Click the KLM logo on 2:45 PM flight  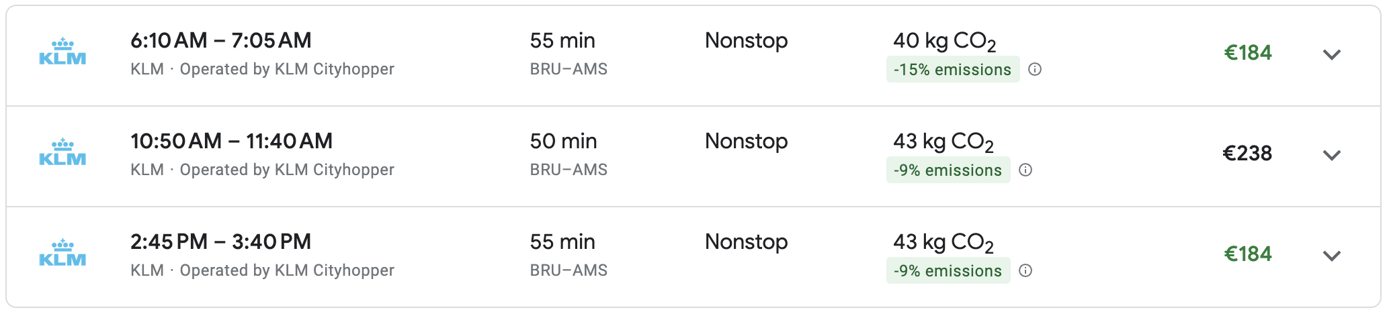pyautogui.click(x=62, y=254)
